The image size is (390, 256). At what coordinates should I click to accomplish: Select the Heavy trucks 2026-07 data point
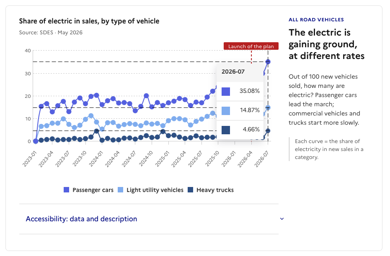pyautogui.click(x=268, y=131)
